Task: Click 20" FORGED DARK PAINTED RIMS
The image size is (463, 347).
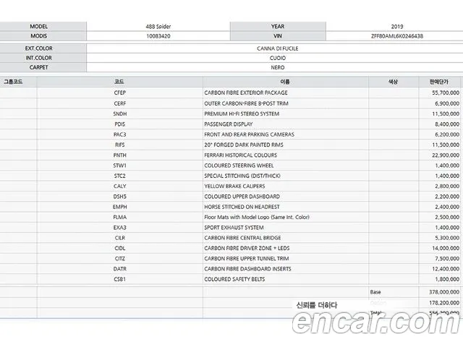Action: (x=244, y=145)
